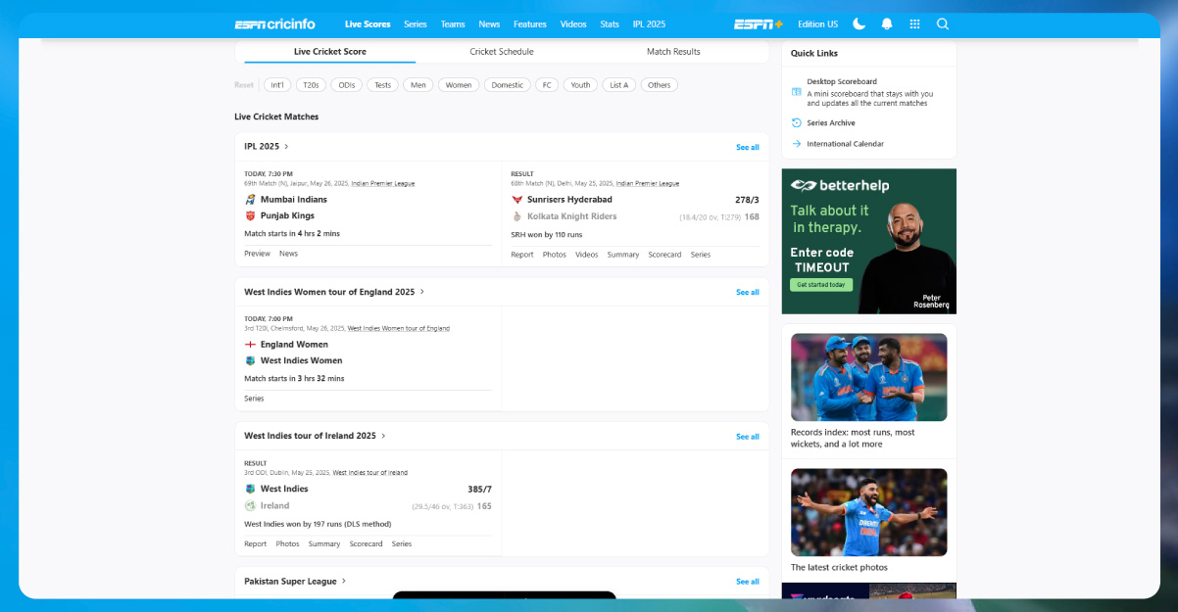Viewport: 1178px width, 612px height.
Task: Open search using the magnifying glass icon
Action: [x=942, y=24]
